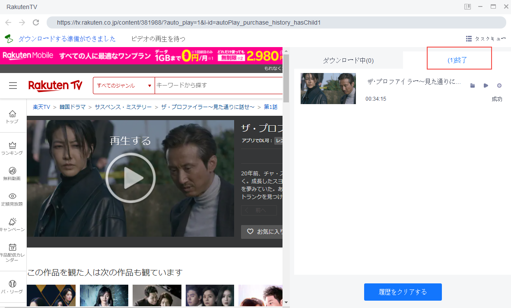Play the downloaded video with play icon
The image size is (511, 308).
pos(486,86)
